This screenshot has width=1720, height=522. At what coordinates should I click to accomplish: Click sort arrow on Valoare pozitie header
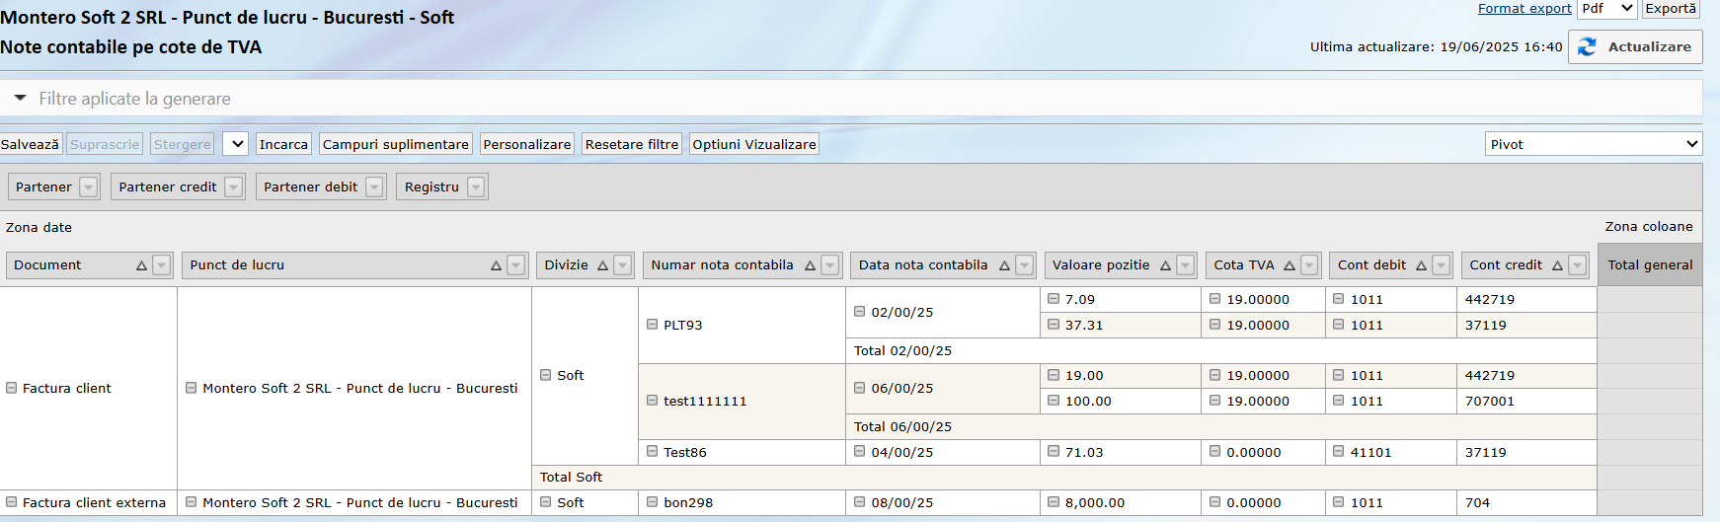tap(1165, 265)
